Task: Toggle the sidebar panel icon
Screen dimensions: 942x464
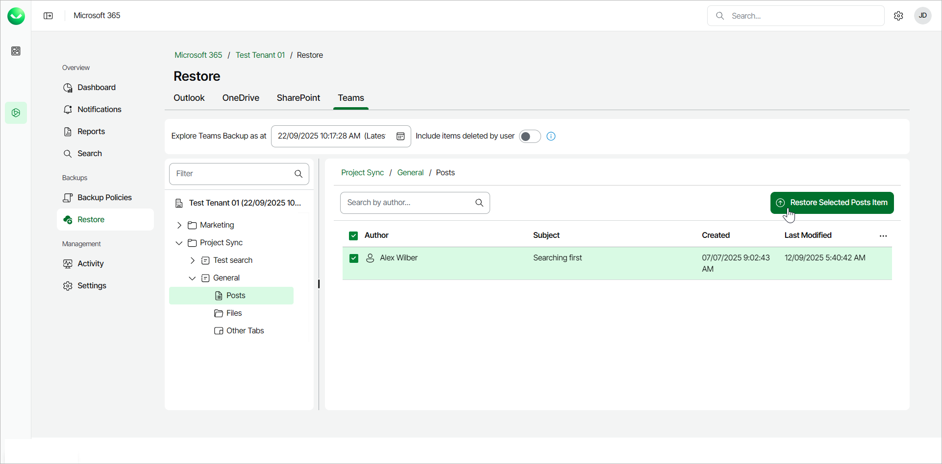Action: (48, 16)
